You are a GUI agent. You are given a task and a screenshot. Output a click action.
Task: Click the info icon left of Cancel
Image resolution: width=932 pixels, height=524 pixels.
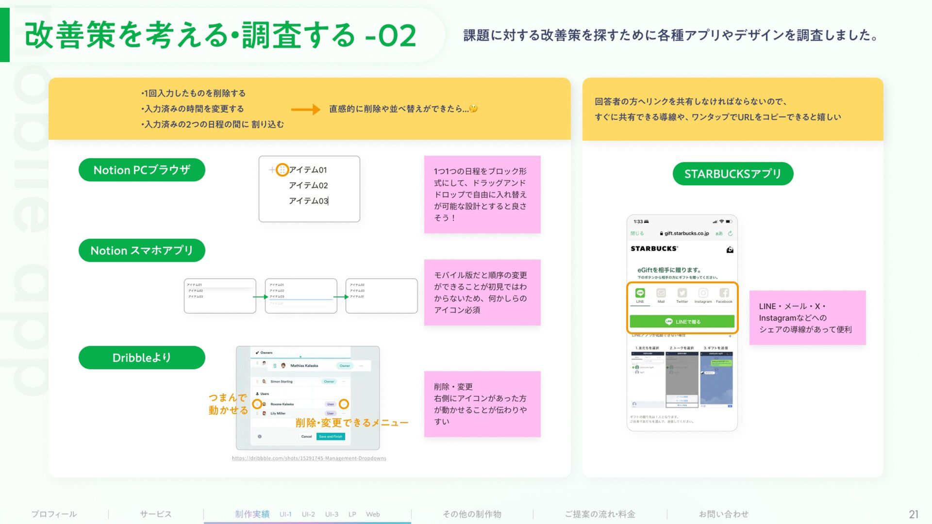[x=260, y=437]
